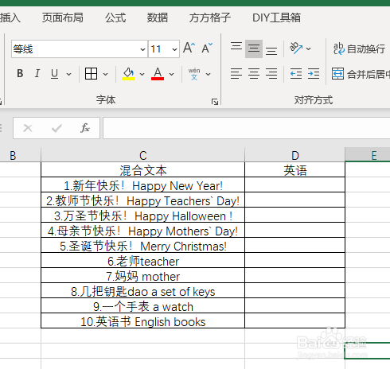Open insert function fx icon

click(x=85, y=128)
